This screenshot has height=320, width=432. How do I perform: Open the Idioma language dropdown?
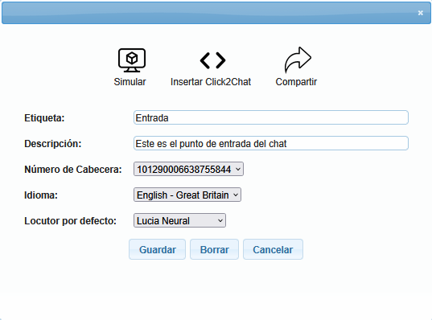[x=187, y=195]
